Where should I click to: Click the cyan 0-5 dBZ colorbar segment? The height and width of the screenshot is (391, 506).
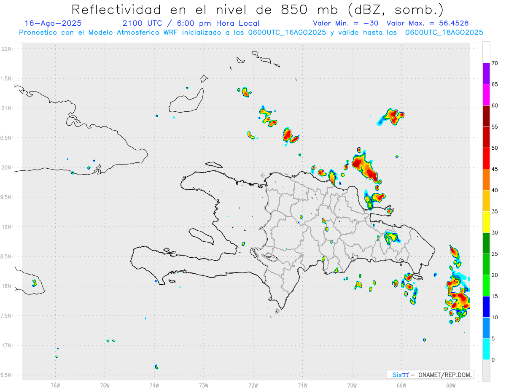[486, 349]
